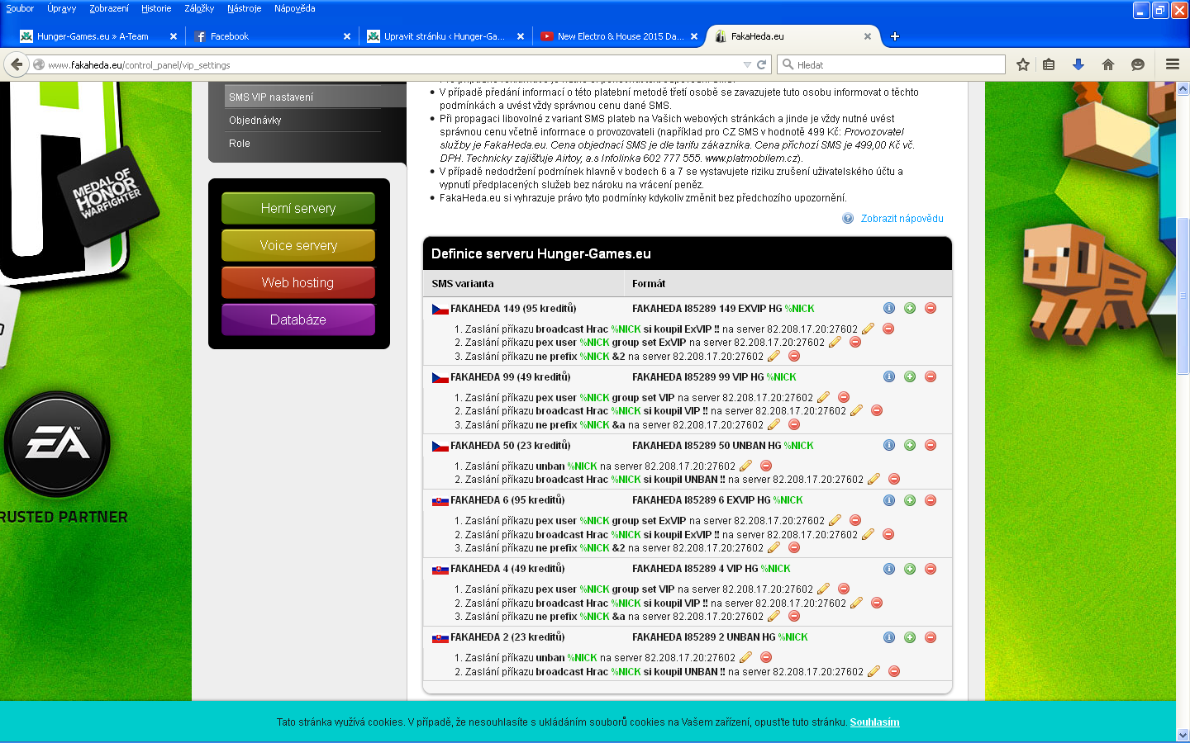The image size is (1190, 743).
Task: Click the 'Zobrazit nápovědu' link
Action: tap(902, 219)
